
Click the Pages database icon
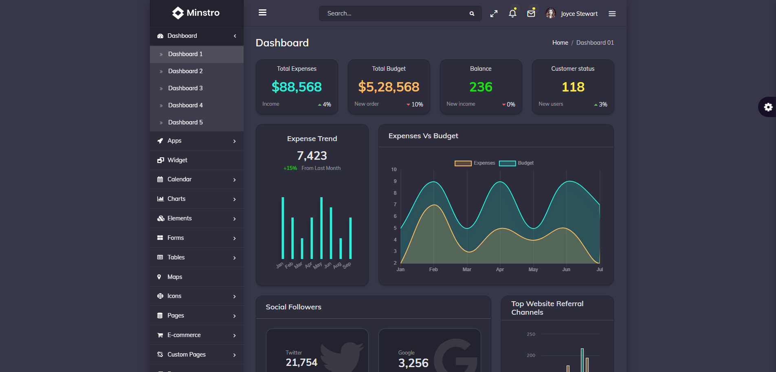[x=160, y=315]
